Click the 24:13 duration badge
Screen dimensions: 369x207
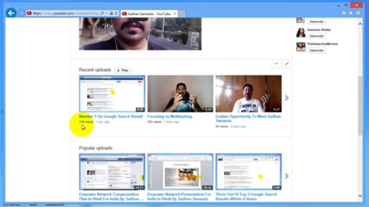pyautogui.click(x=139, y=187)
